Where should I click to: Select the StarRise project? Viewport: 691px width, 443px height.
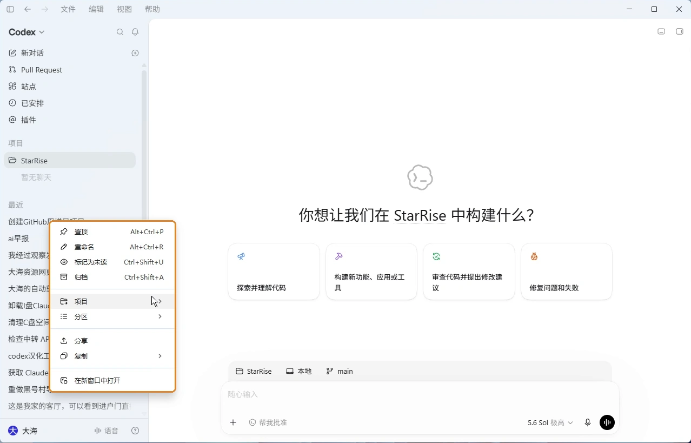[70, 161]
